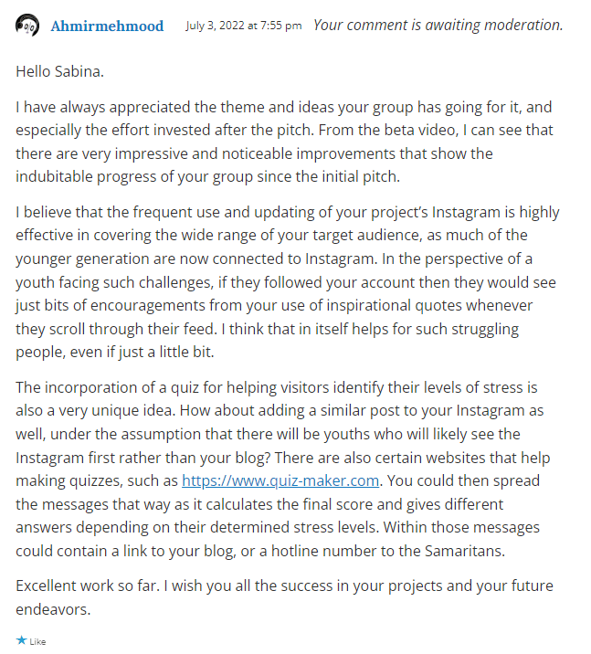Viewport: 591px width, 654px height.
Task: Click the word 'endeavors.' at comment end
Action: [x=53, y=609]
